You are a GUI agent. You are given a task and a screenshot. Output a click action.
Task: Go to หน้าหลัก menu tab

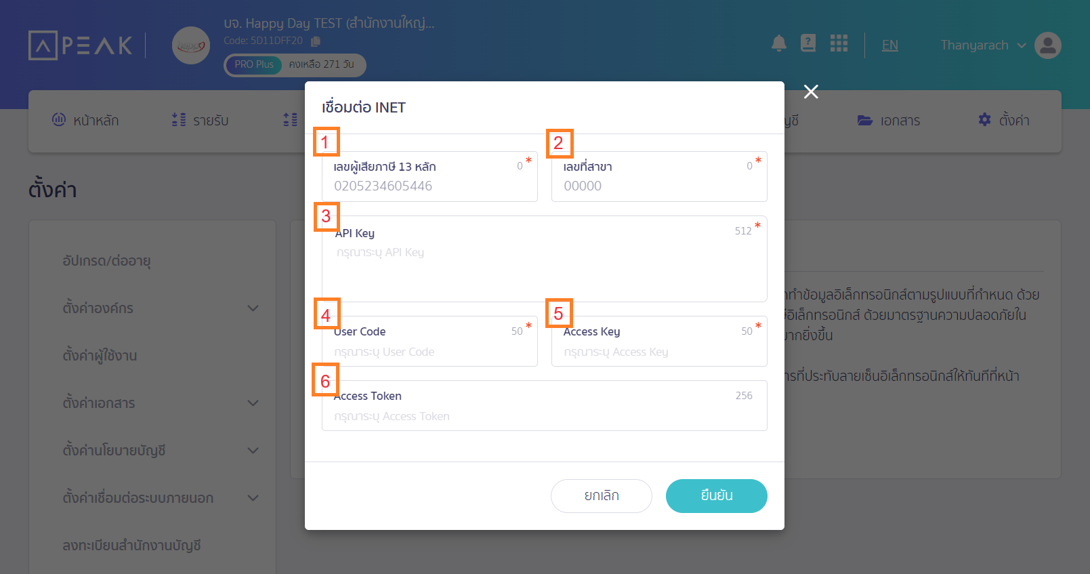click(86, 121)
